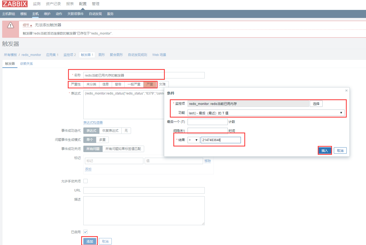Focus the 最后一个 (T) input field

pos(208,122)
